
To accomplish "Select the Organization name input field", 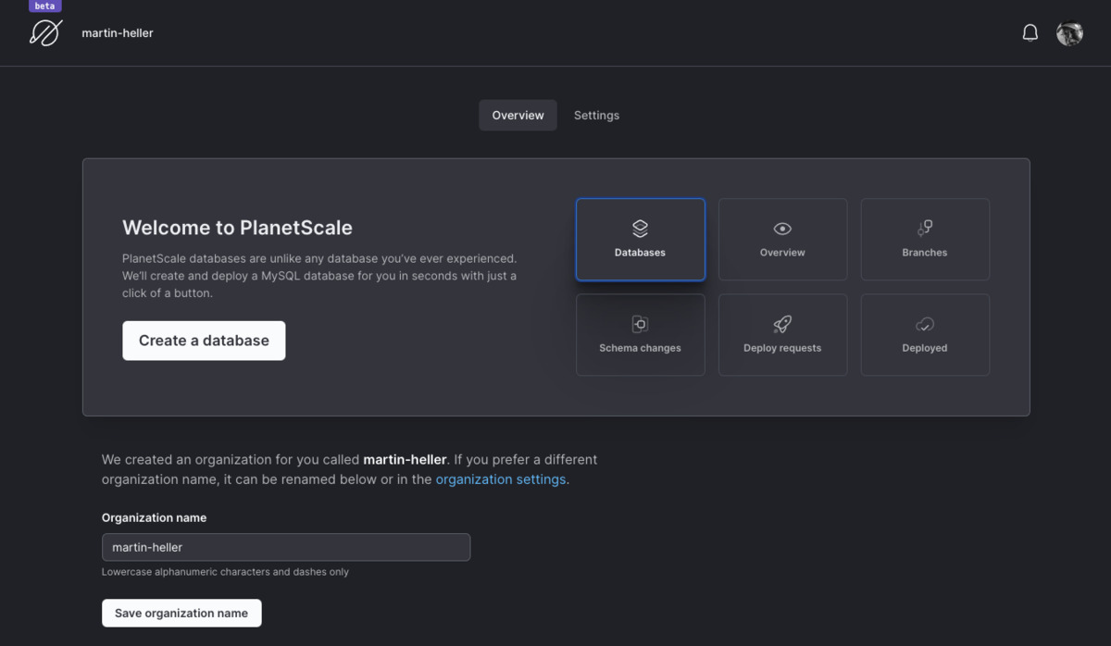I will click(x=286, y=547).
